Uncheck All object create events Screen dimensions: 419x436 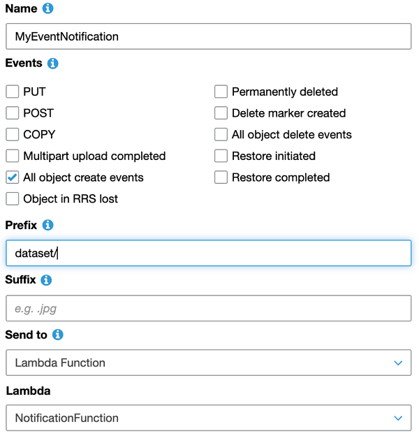12,177
